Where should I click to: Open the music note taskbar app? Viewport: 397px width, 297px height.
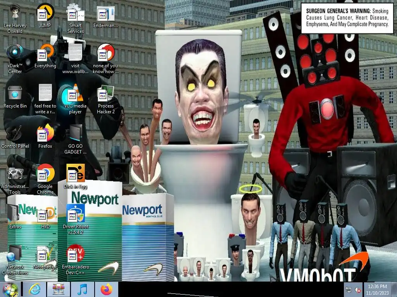tap(82, 289)
